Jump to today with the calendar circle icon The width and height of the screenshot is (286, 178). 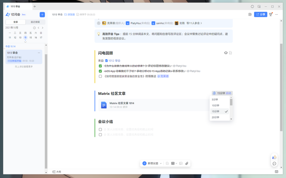point(34,28)
